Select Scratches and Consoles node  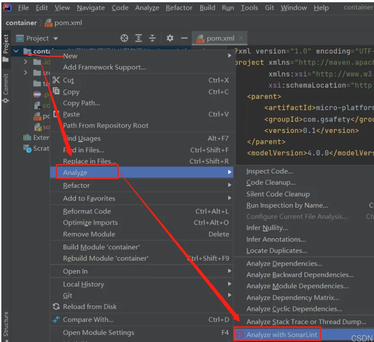(x=36, y=148)
